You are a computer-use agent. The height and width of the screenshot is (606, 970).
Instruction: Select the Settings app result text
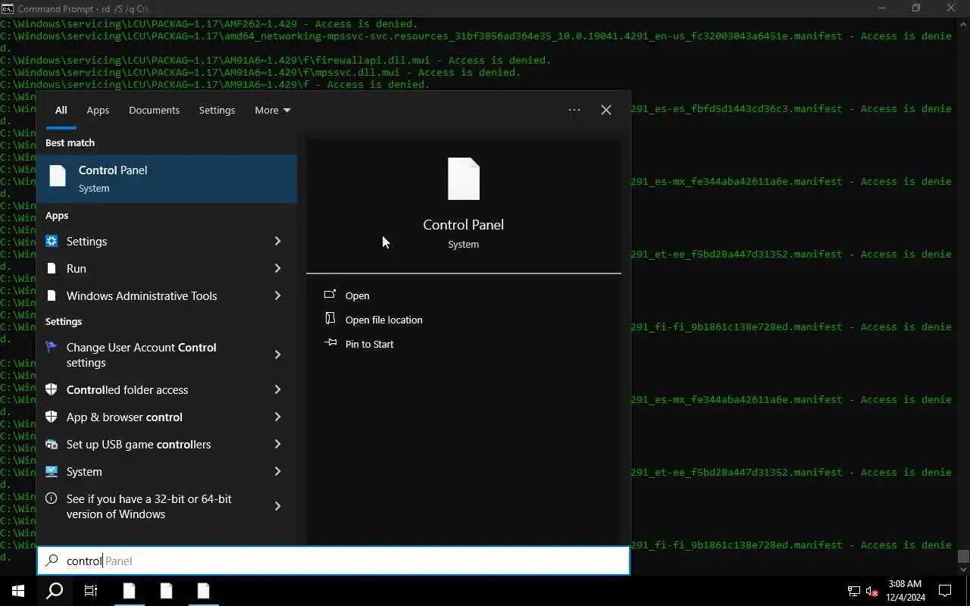coord(86,241)
